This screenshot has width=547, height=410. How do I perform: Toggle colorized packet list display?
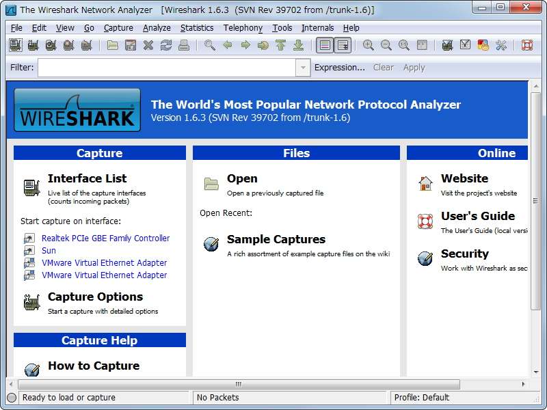click(324, 44)
